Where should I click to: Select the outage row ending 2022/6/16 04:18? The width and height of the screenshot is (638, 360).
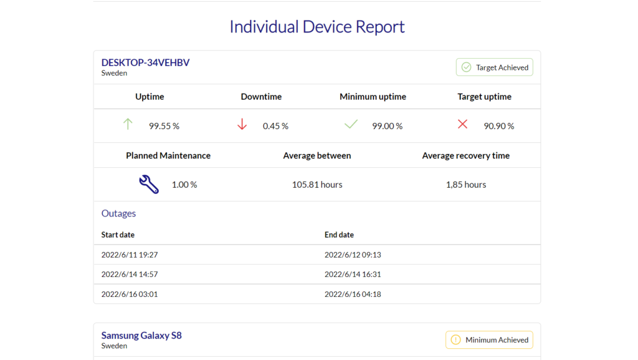pyautogui.click(x=317, y=294)
